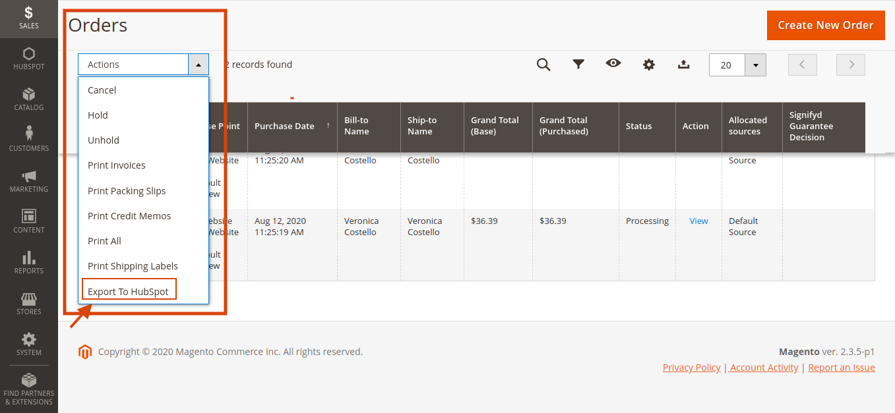The image size is (895, 413).
Task: Open the Customers sidebar menu
Action: [29, 140]
